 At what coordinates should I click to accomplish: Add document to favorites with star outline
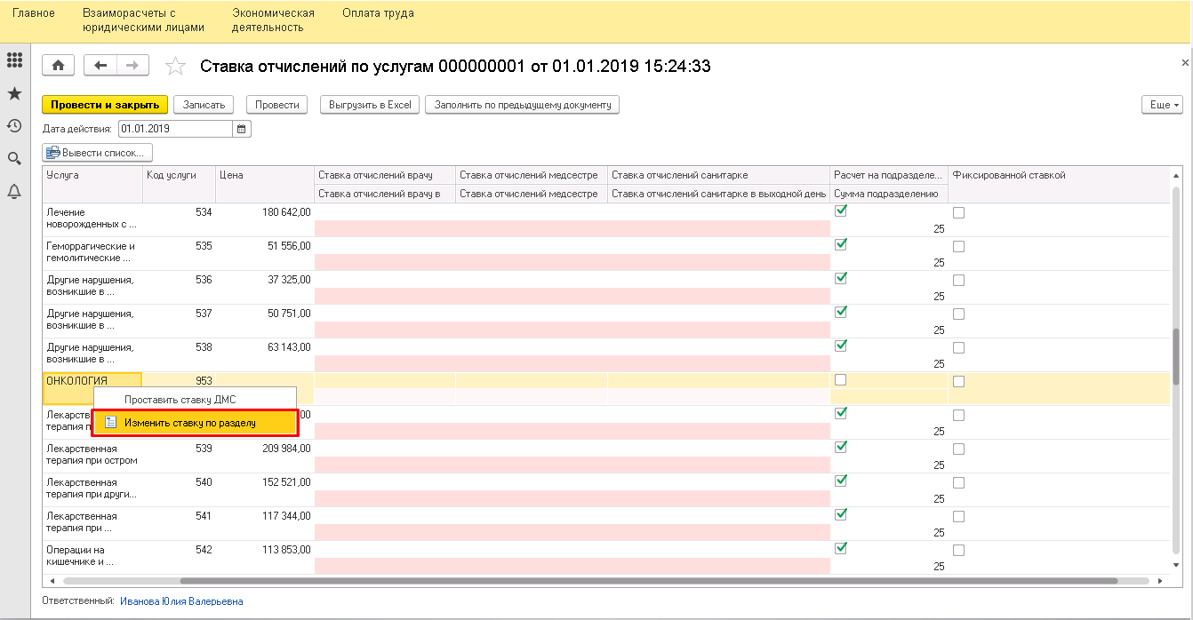176,67
